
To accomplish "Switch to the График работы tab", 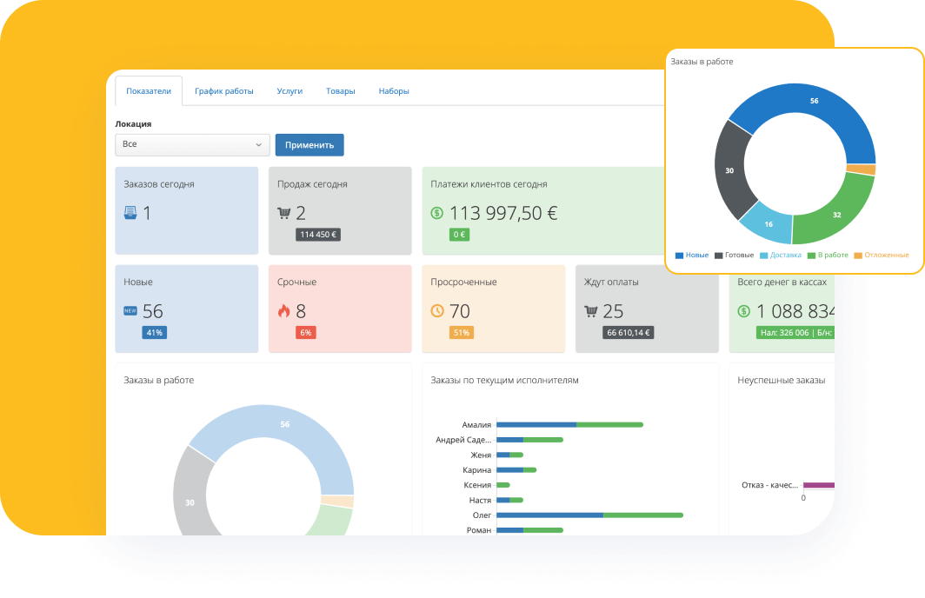I will (224, 91).
